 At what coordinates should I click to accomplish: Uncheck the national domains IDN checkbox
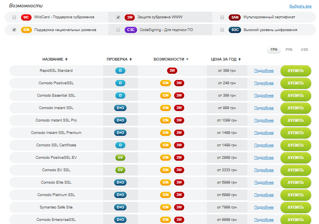pos(14,30)
